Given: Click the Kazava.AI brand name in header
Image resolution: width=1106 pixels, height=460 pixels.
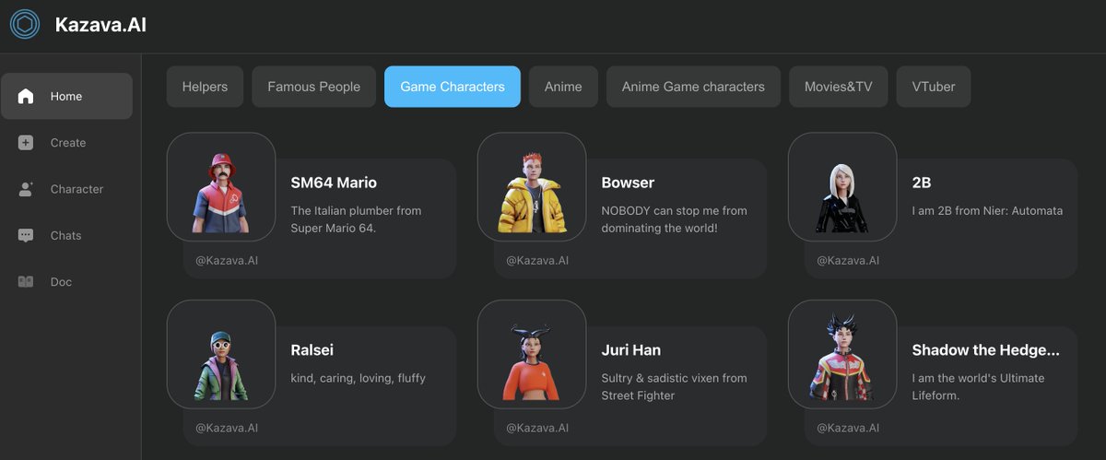Looking at the screenshot, I should pyautogui.click(x=100, y=25).
